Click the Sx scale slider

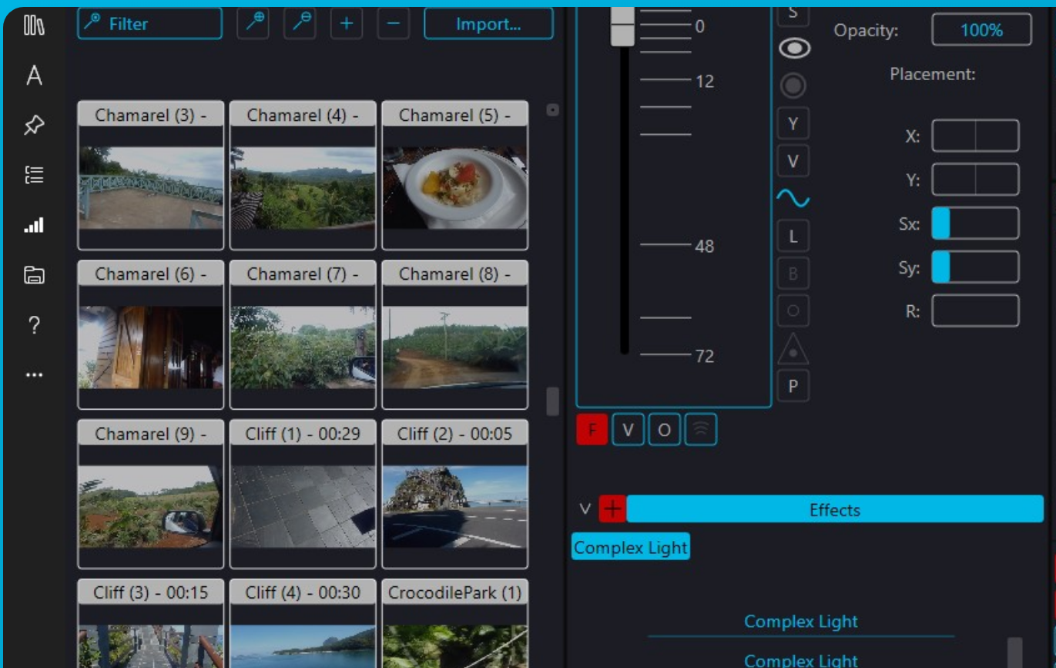[941, 224]
